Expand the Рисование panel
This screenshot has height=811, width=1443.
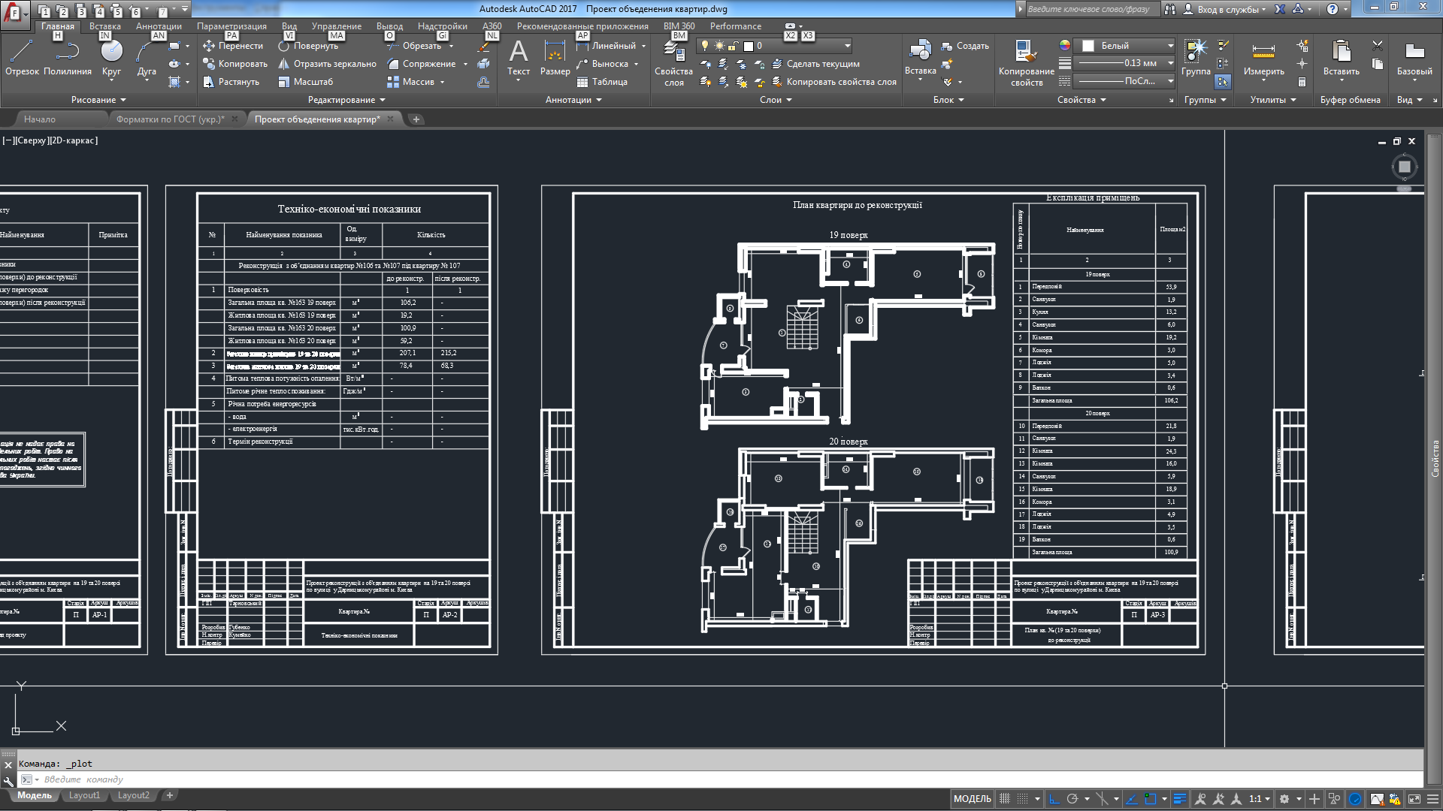tap(99, 100)
